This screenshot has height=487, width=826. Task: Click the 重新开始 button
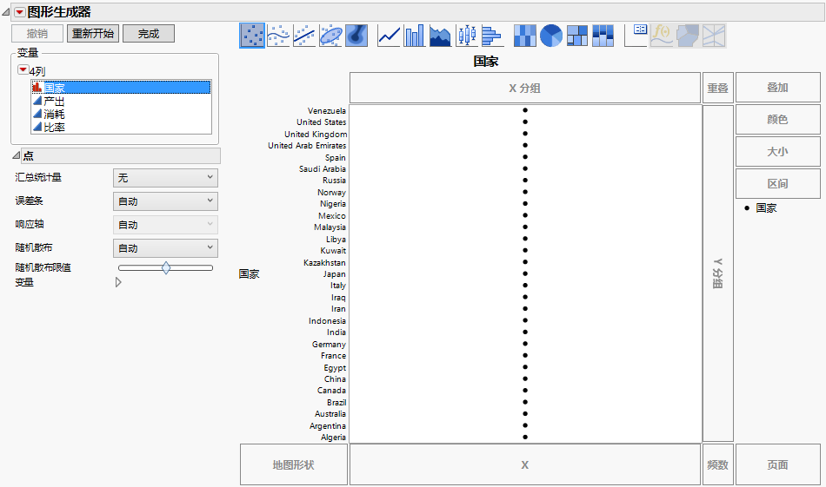[93, 34]
